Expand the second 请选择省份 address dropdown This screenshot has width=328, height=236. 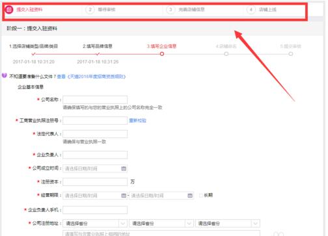point(189,223)
